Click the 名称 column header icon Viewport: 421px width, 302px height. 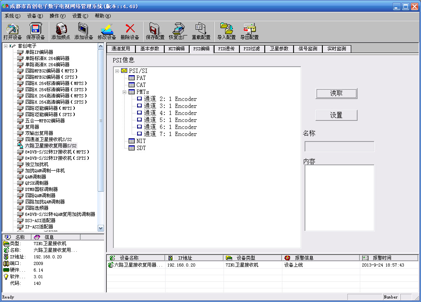coord(8,237)
